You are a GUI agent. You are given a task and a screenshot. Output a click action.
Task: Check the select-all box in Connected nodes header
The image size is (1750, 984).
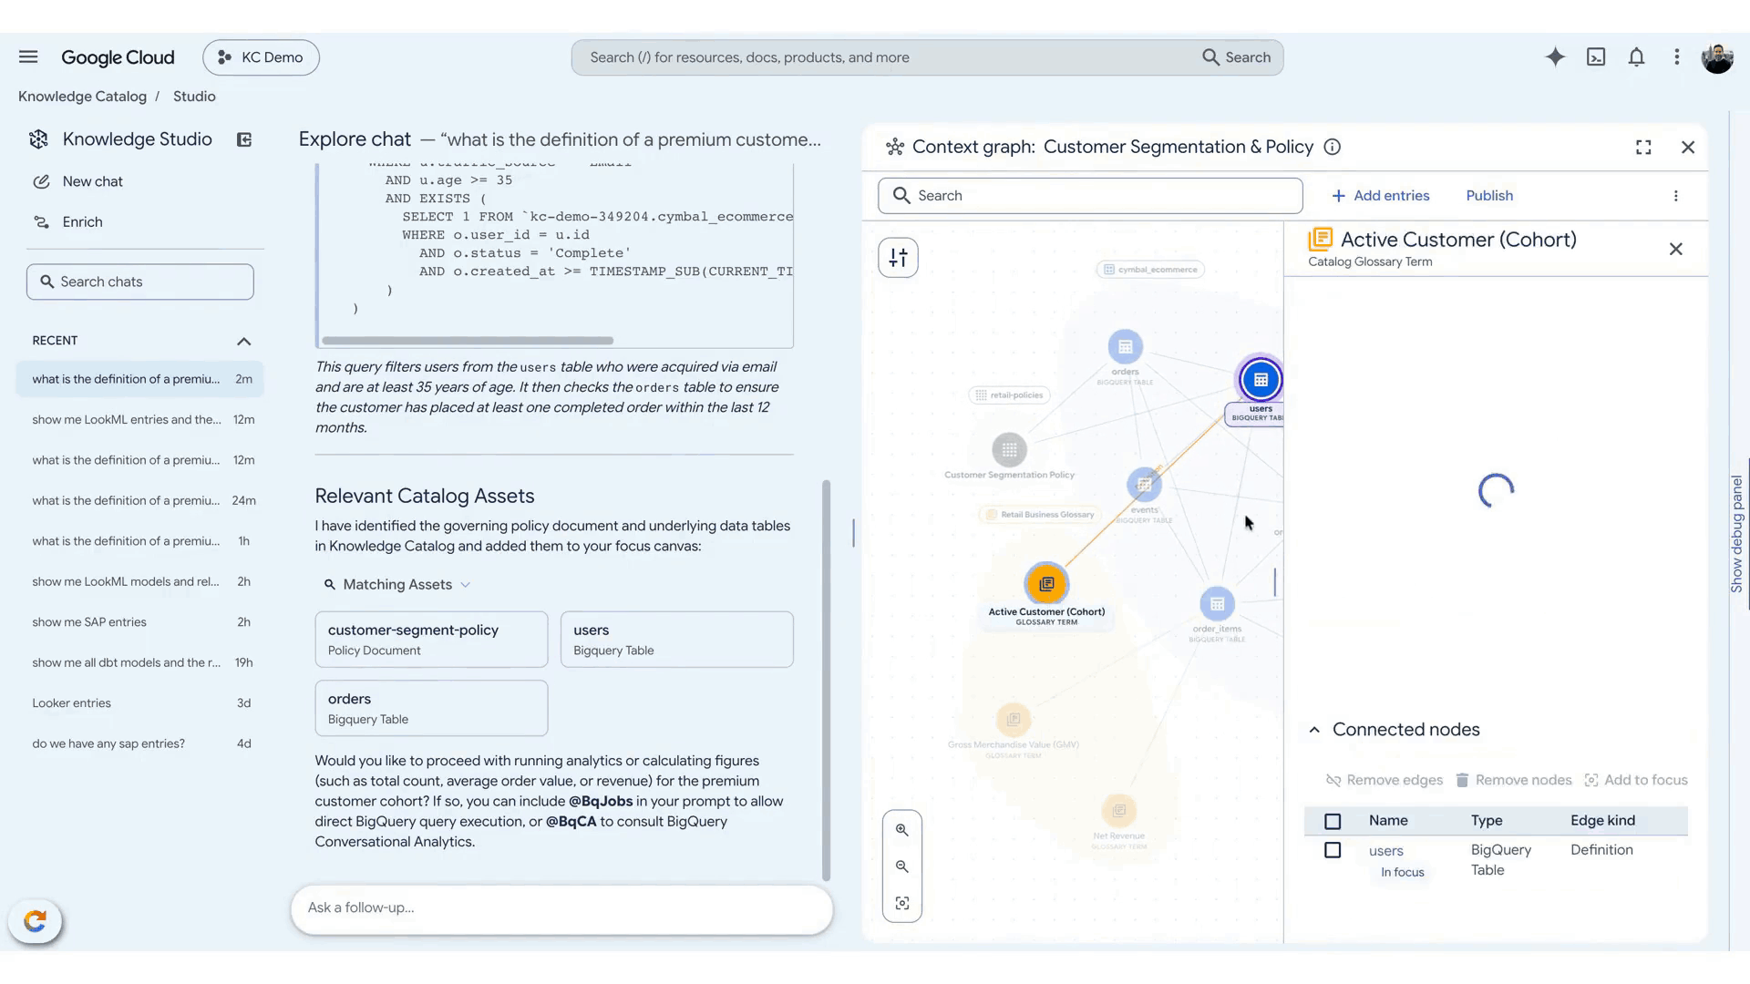pyautogui.click(x=1333, y=822)
